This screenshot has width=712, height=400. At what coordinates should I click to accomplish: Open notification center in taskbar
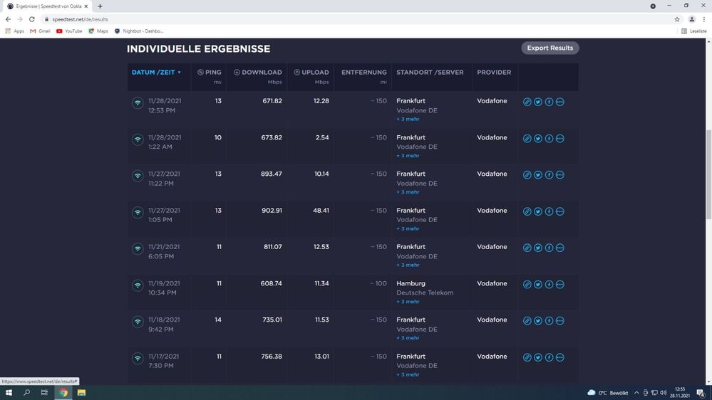tap(701, 393)
